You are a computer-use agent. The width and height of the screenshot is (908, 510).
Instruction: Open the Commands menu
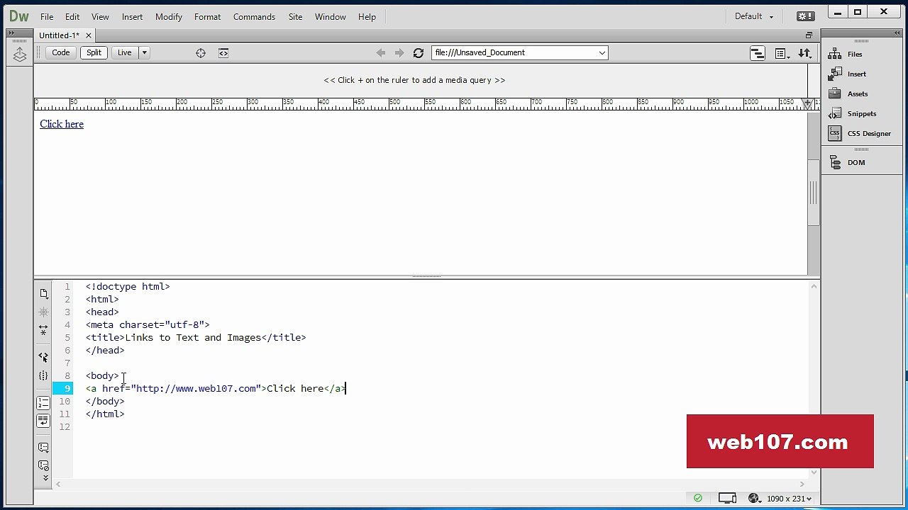tap(254, 16)
